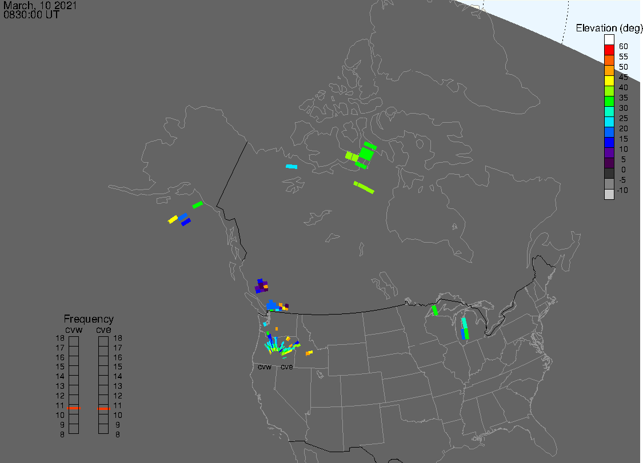Click '8' left of cvw frequency bar
Image resolution: width=643 pixels, height=463 pixels.
tap(62, 434)
